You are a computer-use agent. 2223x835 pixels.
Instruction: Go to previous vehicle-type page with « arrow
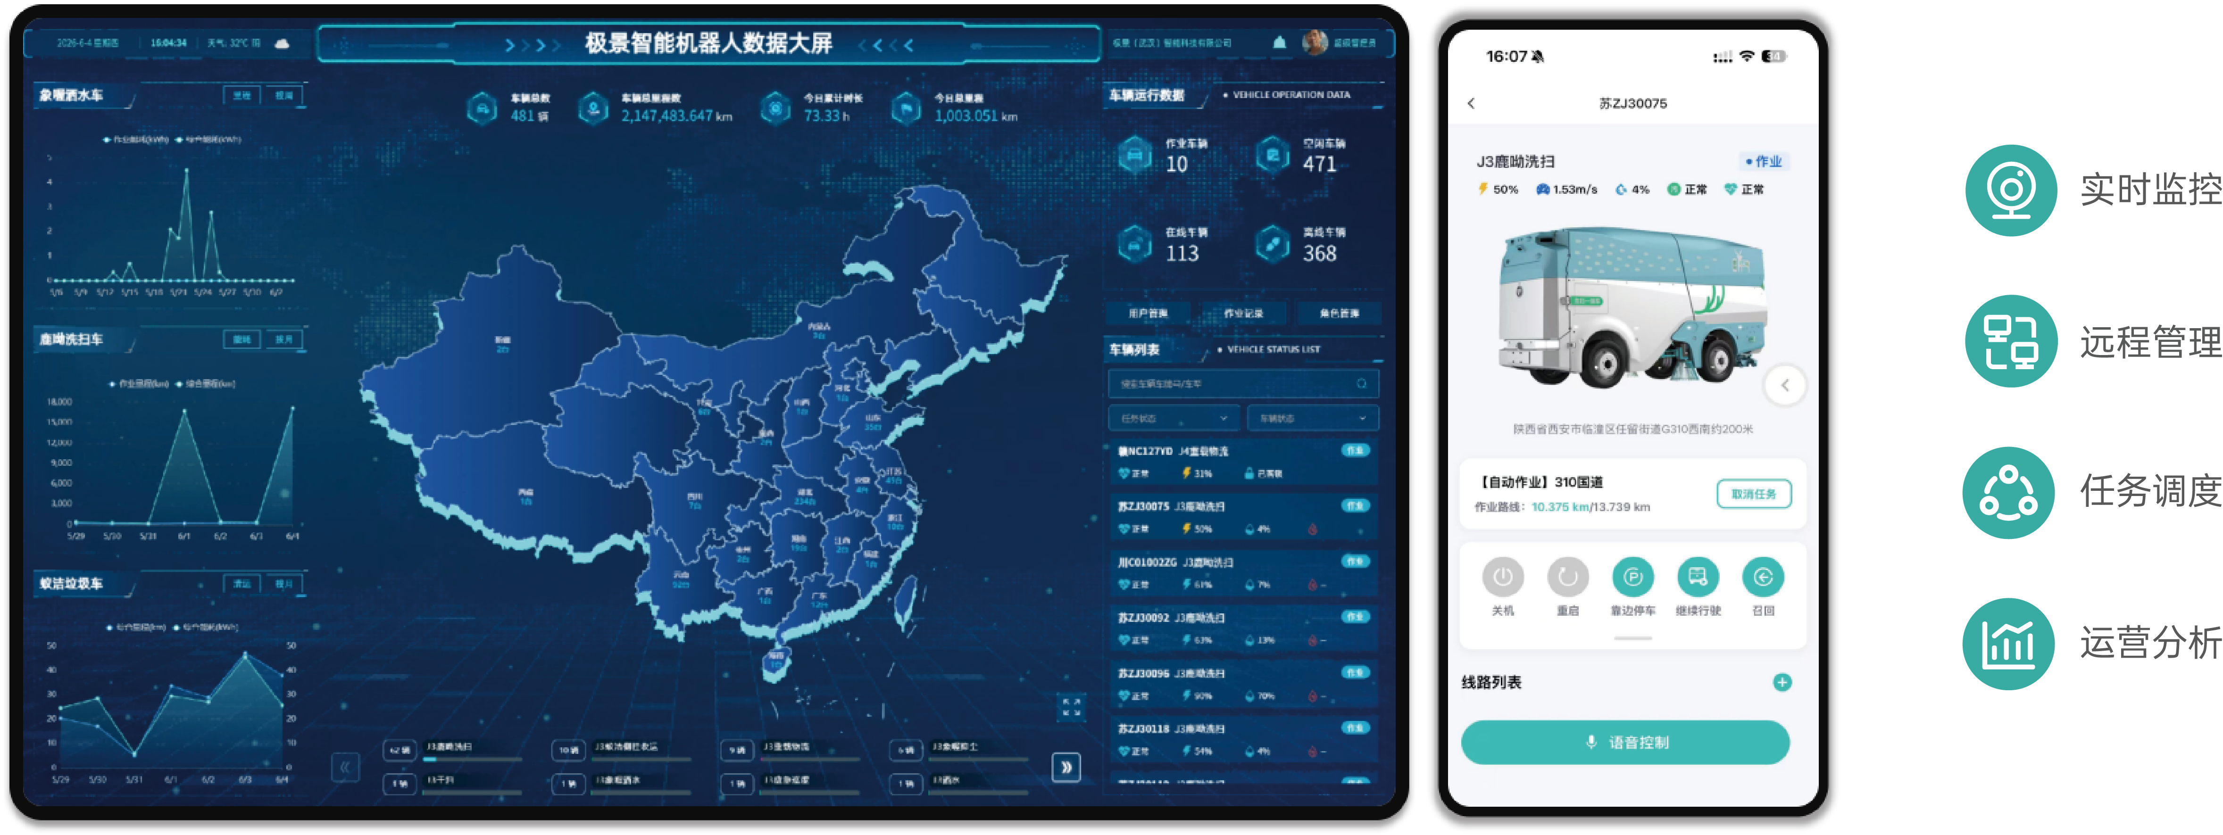[345, 766]
